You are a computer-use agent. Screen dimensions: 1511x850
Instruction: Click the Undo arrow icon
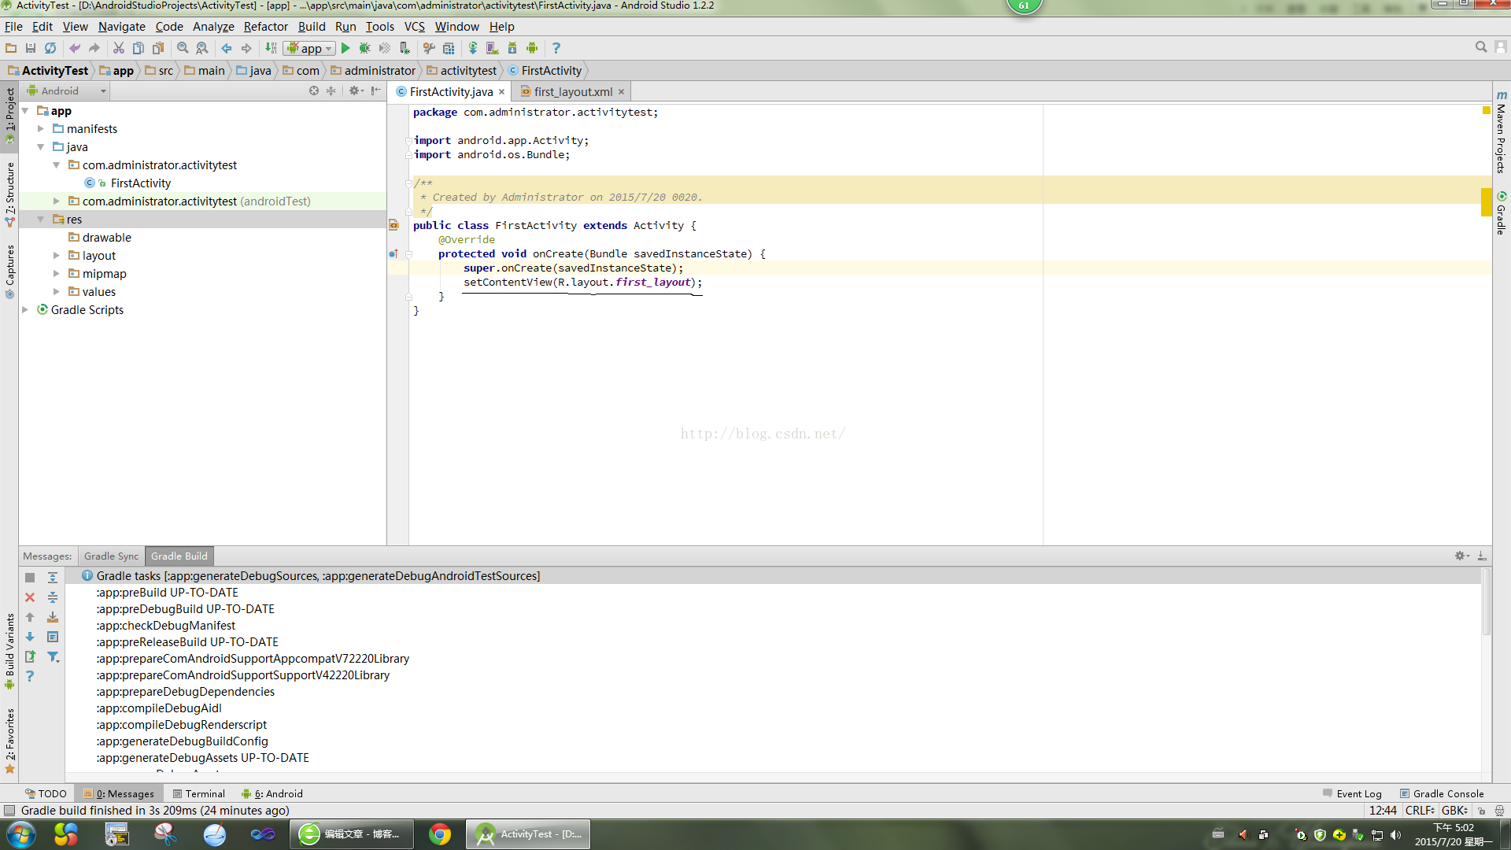(x=75, y=48)
